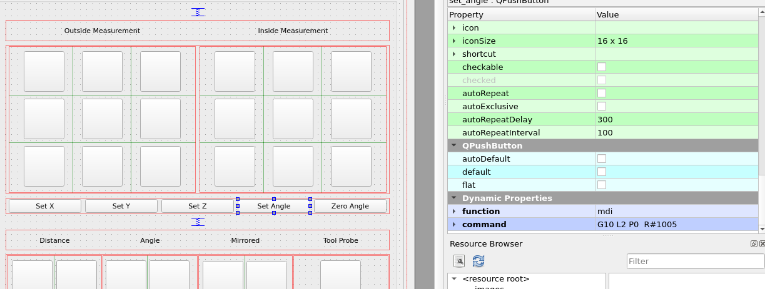Image resolution: width=765 pixels, height=289 pixels.
Task: Click the Filter field in Resource Browser
Action: [x=694, y=262]
